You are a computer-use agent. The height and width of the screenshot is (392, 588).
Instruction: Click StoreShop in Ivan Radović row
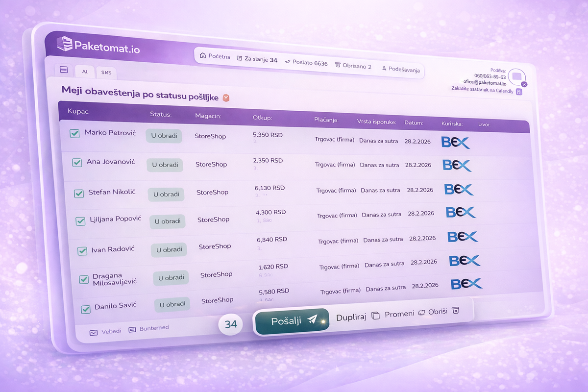(215, 246)
